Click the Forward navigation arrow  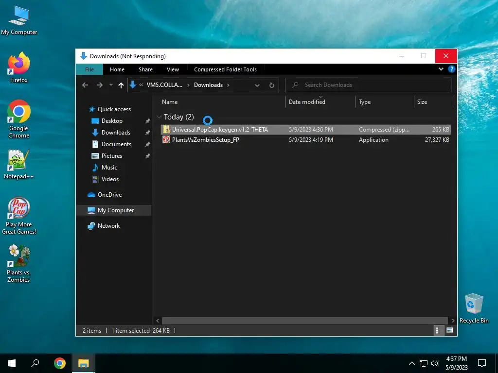(x=99, y=85)
